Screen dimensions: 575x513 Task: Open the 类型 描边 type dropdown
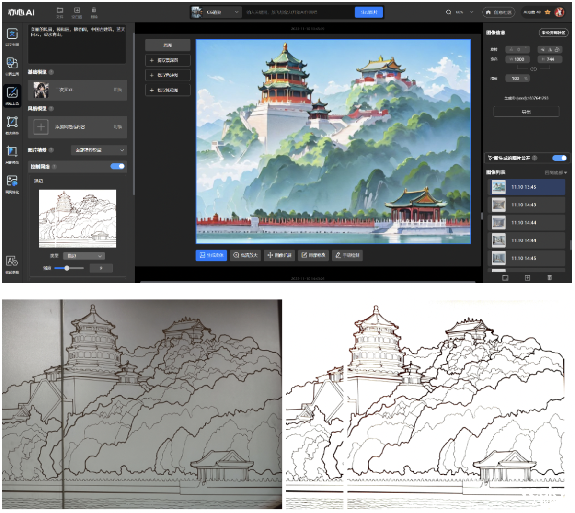pyautogui.click(x=84, y=256)
